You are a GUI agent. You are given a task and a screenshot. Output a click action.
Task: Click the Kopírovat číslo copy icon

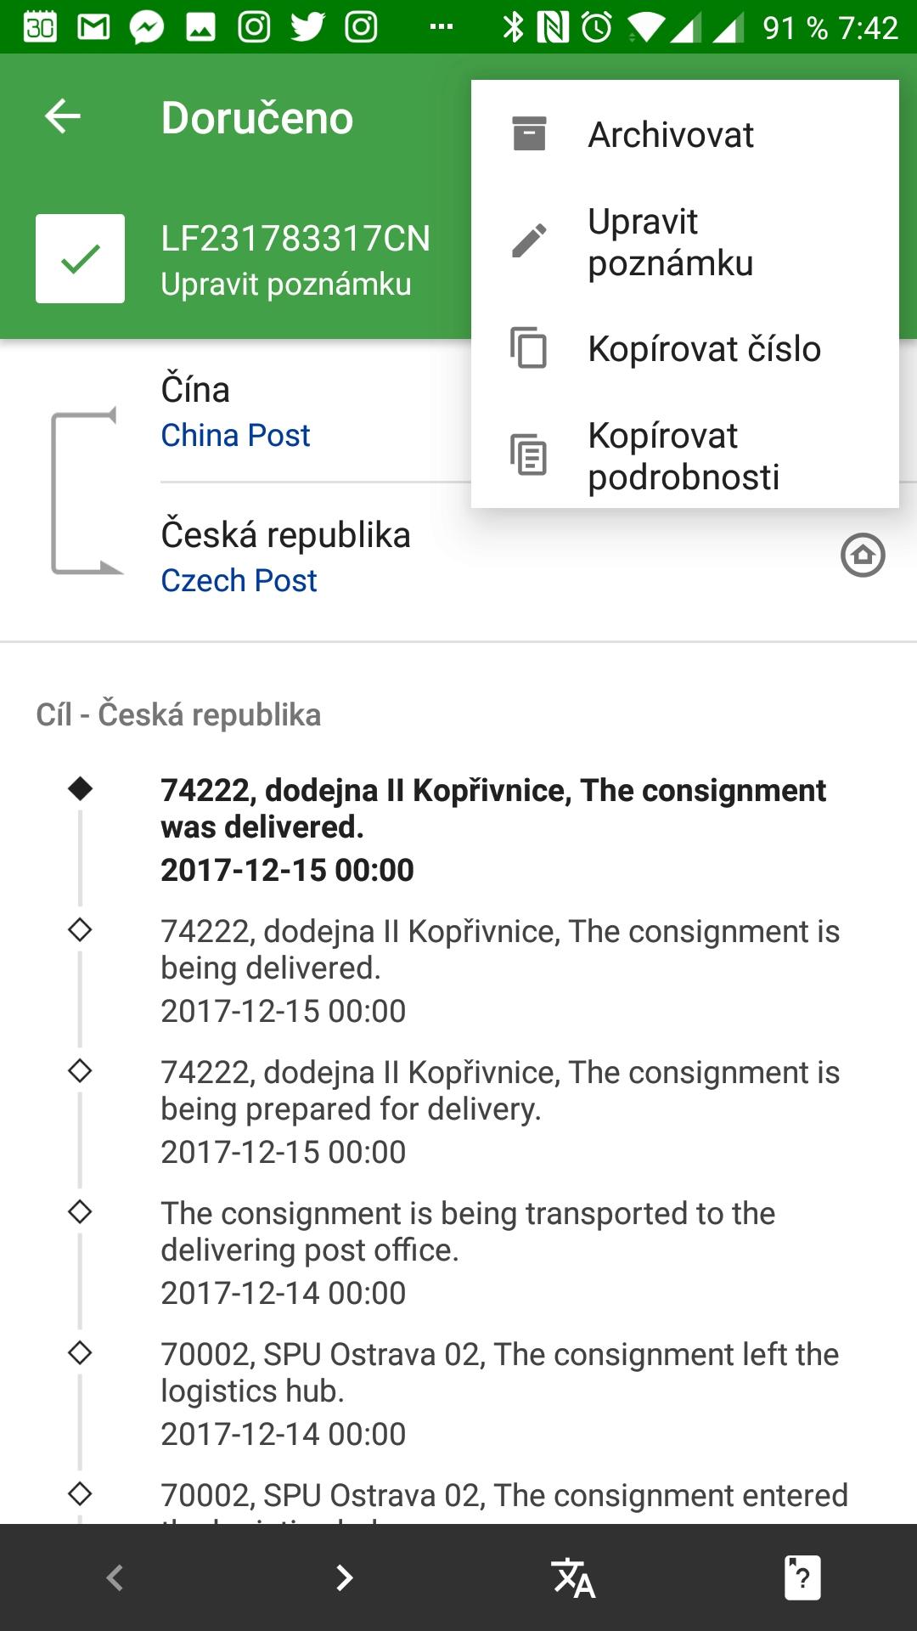529,348
